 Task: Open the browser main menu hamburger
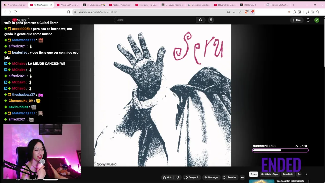pos(322,12)
